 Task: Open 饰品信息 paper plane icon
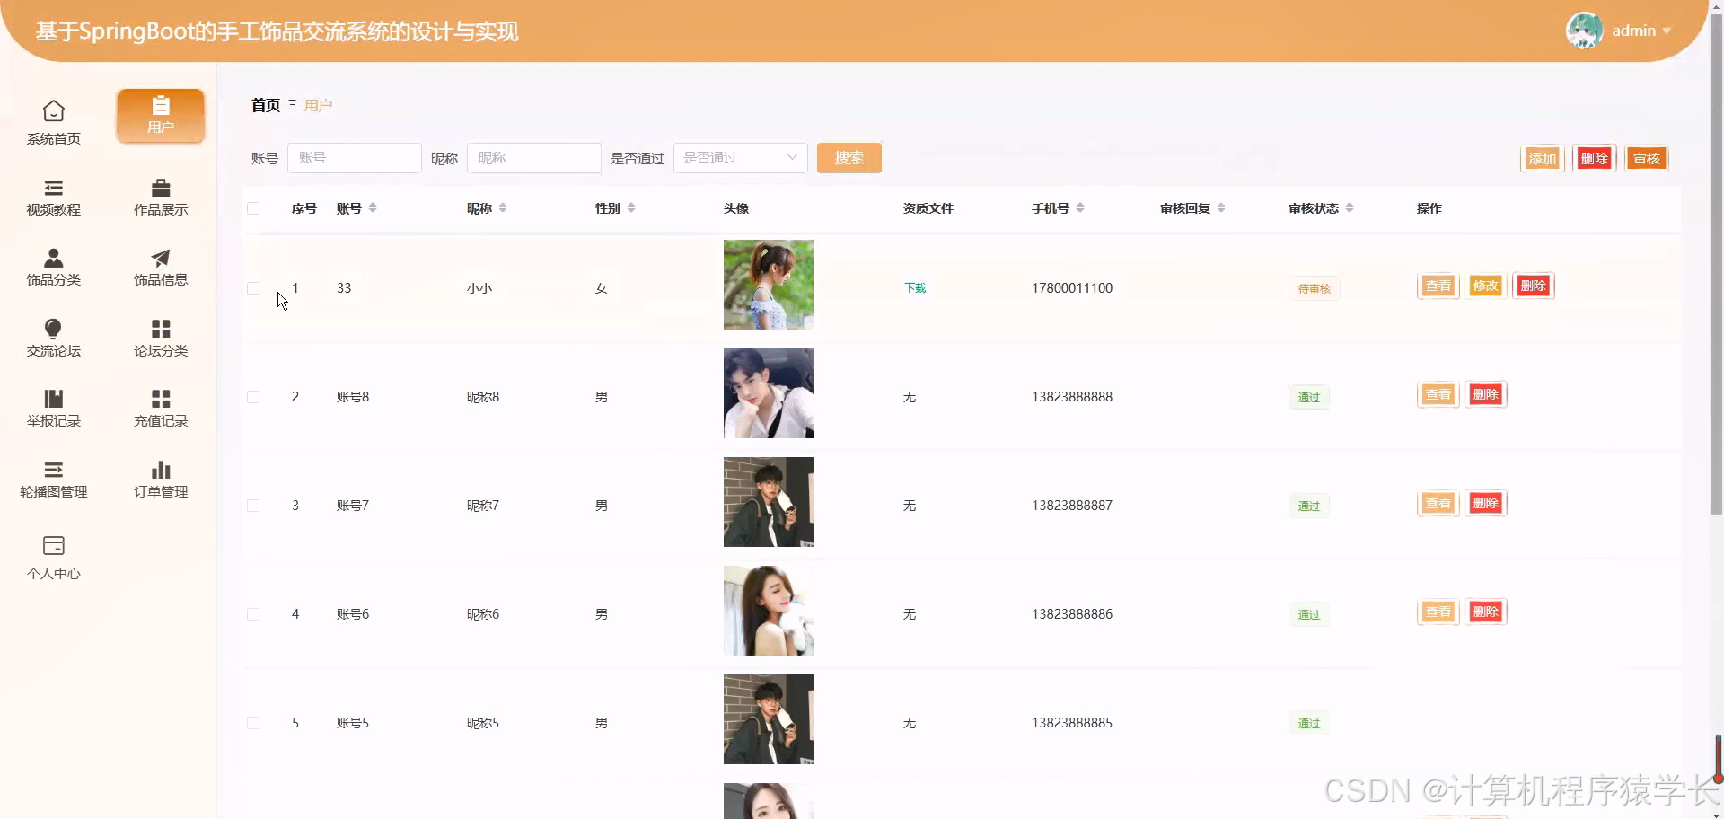point(161,258)
